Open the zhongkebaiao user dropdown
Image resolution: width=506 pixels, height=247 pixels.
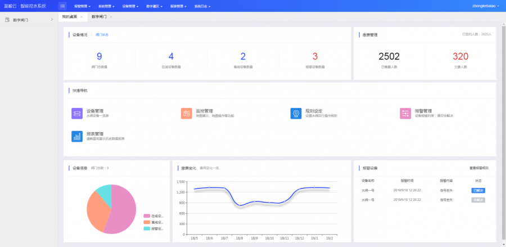point(486,6)
